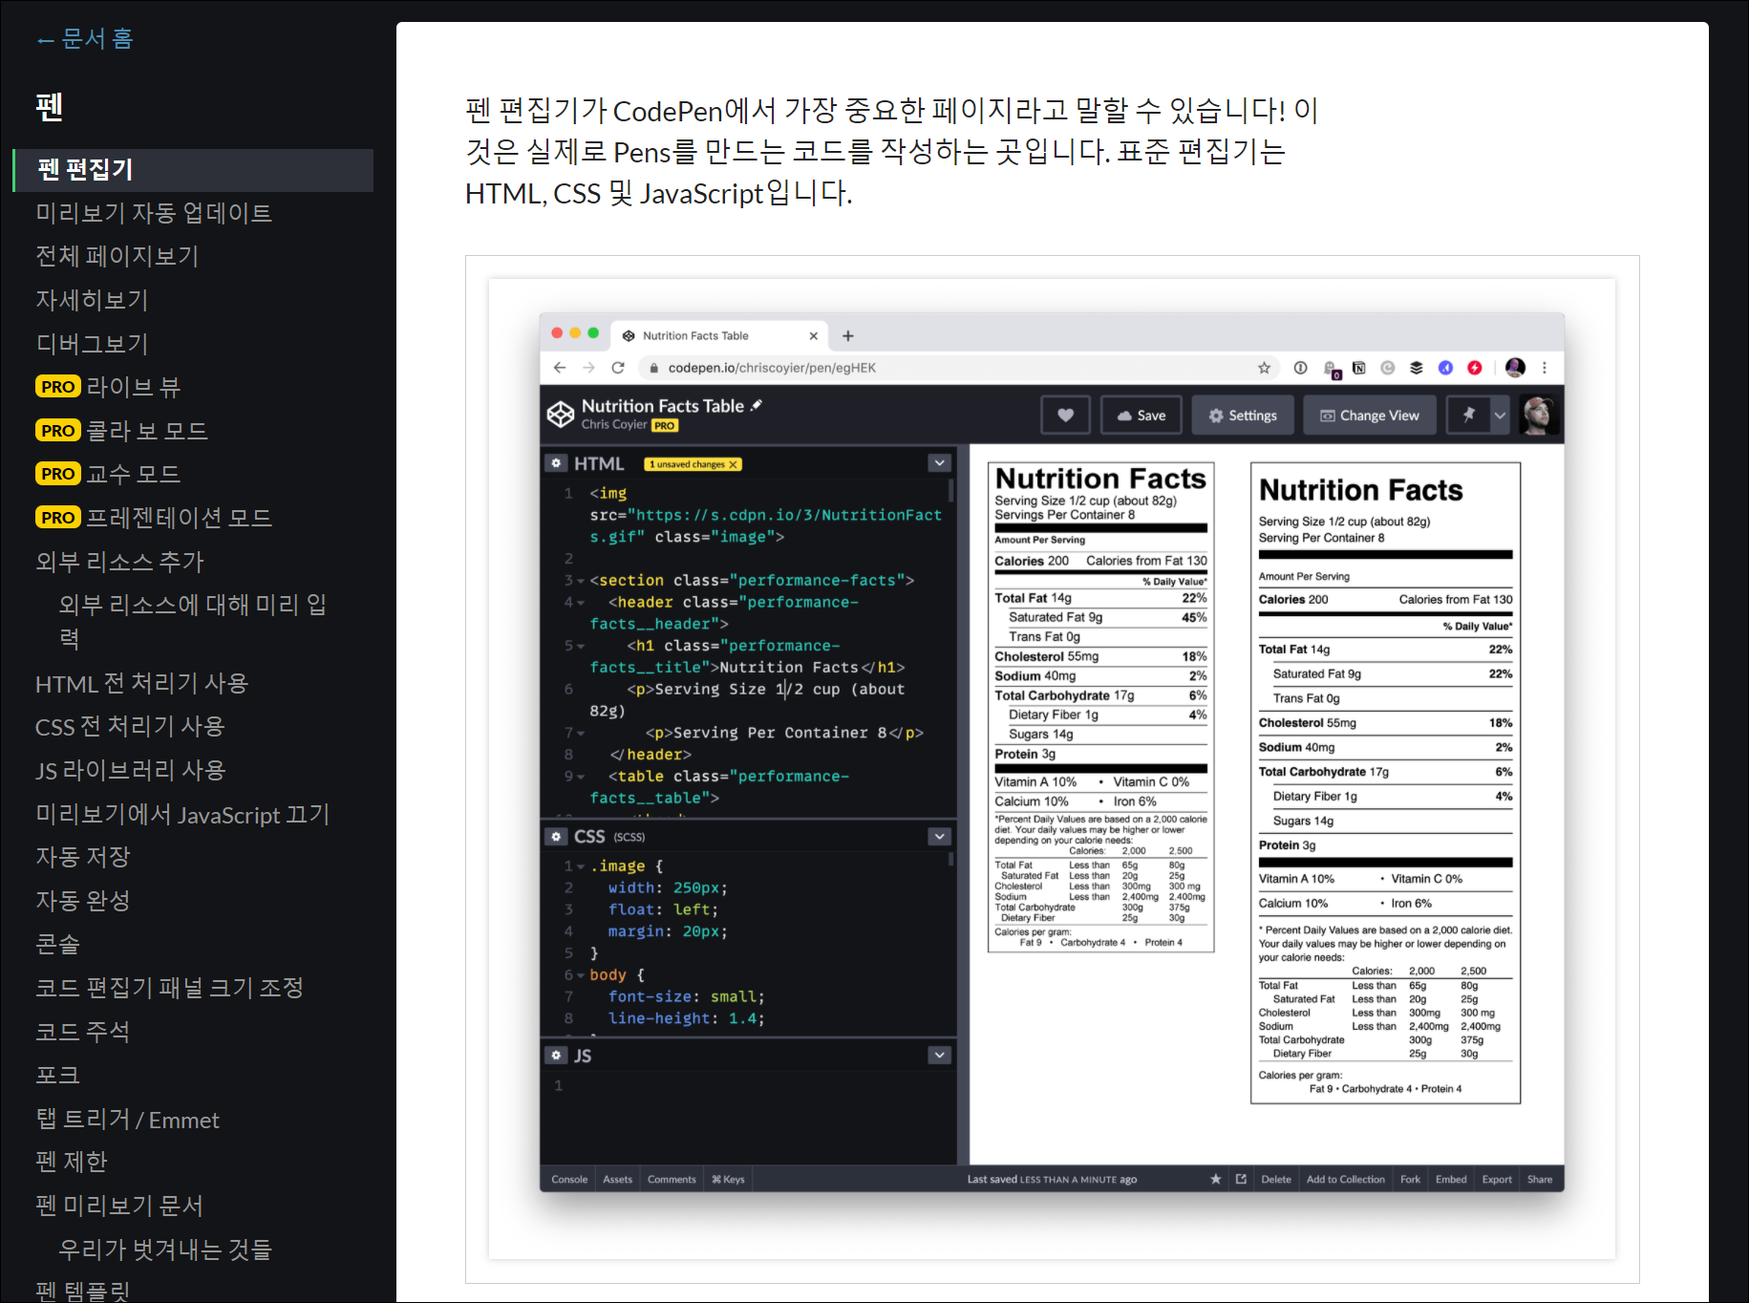Click the browser reload icon in the screenshot

[618, 368]
